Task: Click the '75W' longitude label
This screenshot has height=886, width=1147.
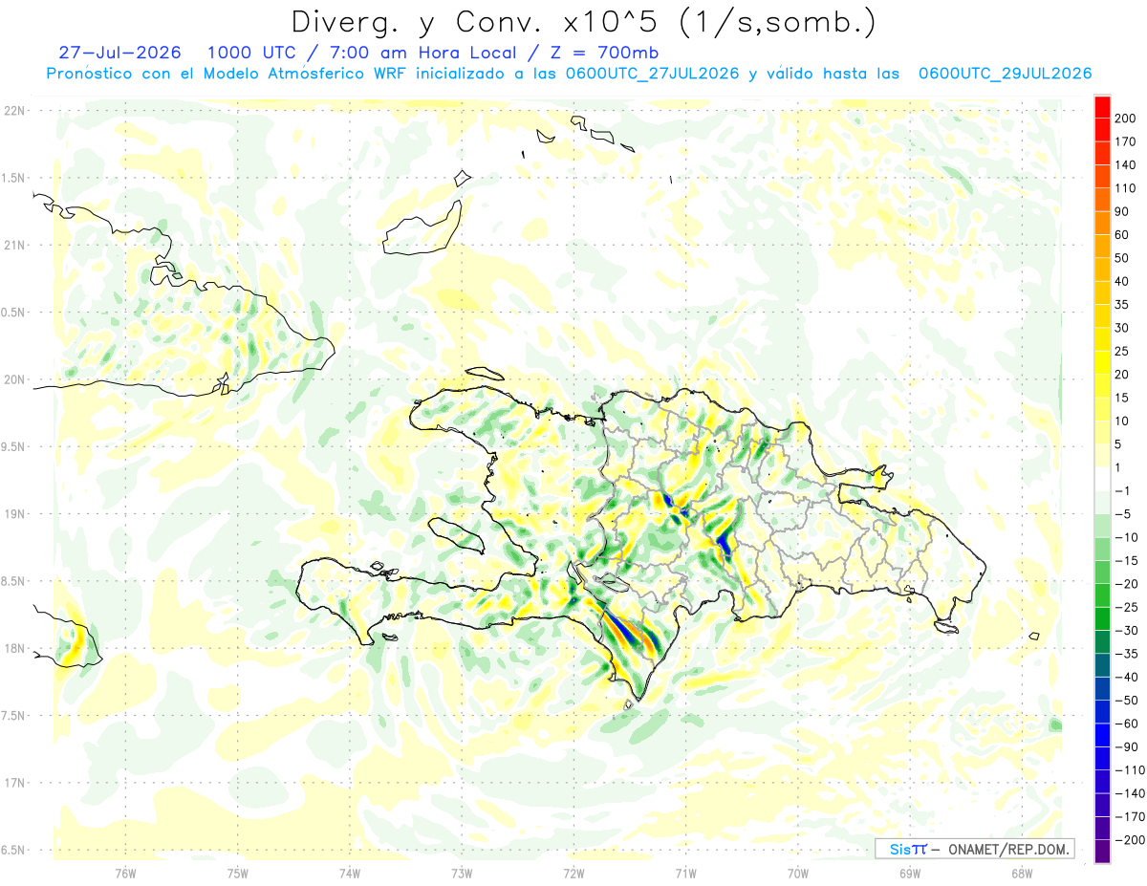Action: click(238, 874)
